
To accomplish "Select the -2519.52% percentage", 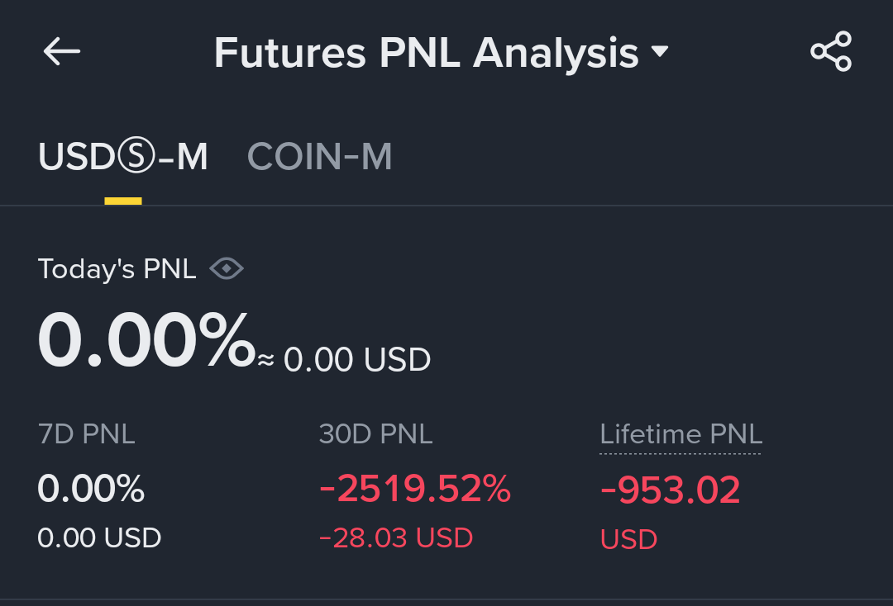I will 415,490.
